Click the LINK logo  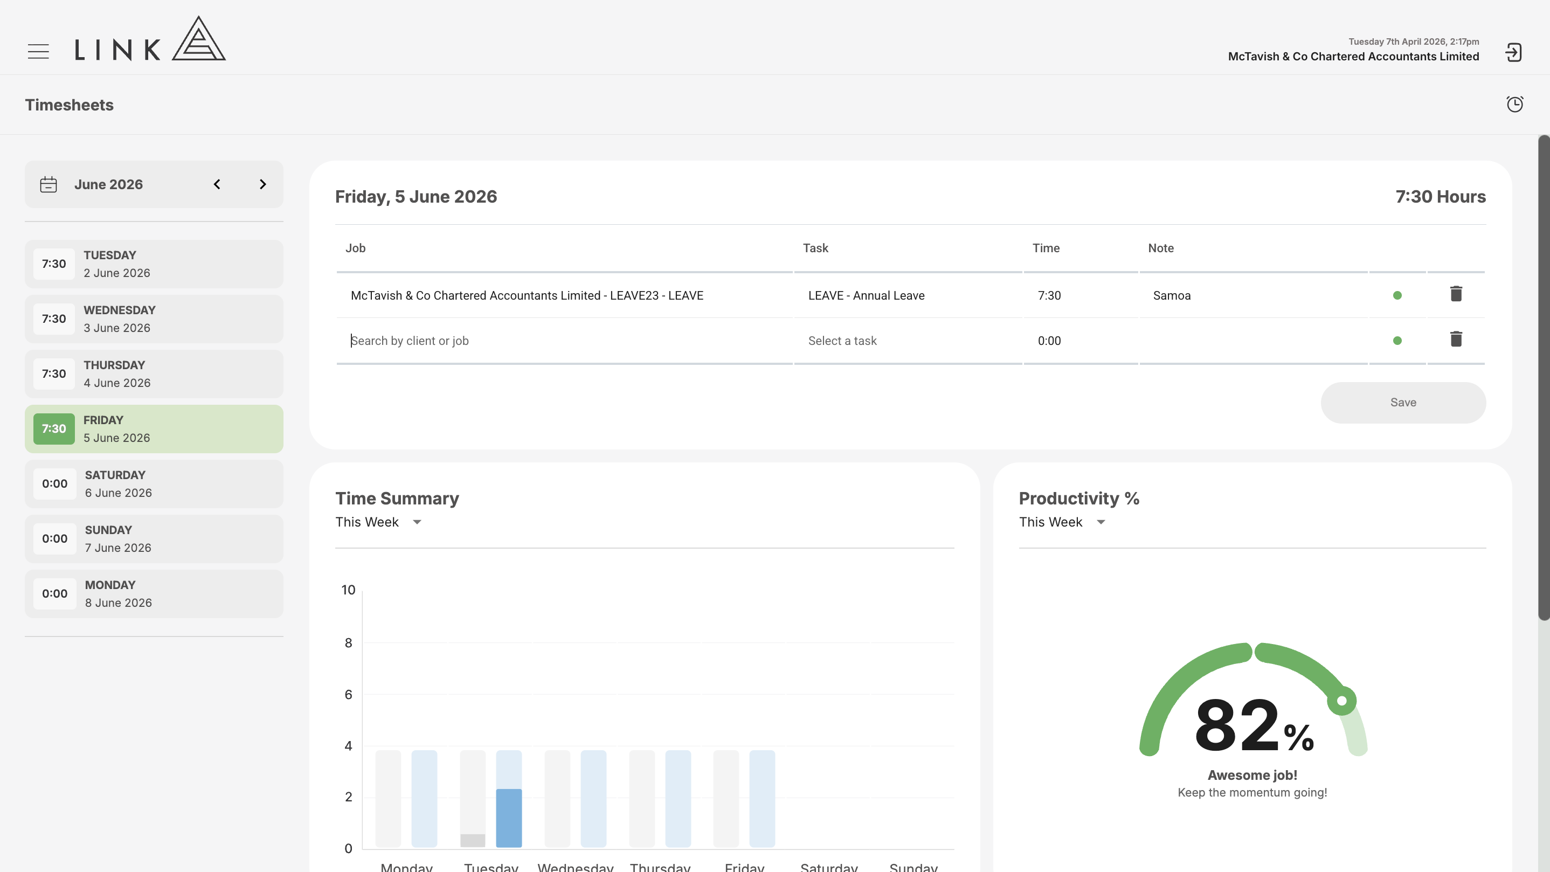click(150, 38)
